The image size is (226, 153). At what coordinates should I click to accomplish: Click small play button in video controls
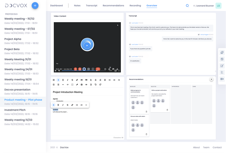point(56,71)
